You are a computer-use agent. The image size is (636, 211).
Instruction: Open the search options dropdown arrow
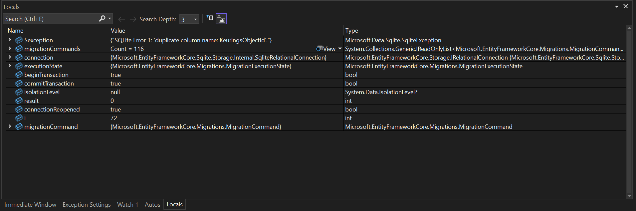click(x=110, y=19)
